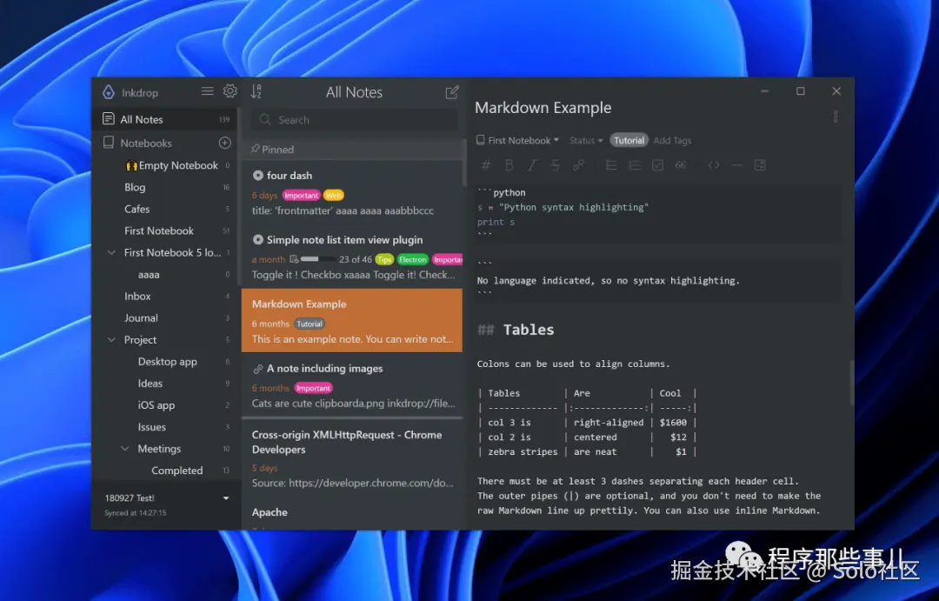
Task: Apply strikethrough formatting in editor toolbar
Action: coord(555,164)
